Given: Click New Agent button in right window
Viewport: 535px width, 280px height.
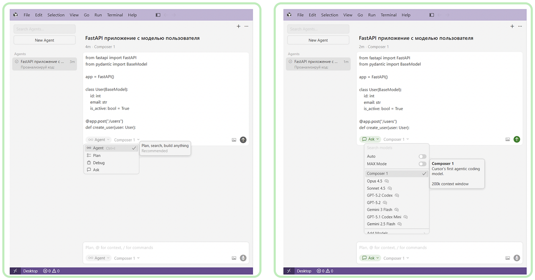Looking at the screenshot, I should point(318,40).
